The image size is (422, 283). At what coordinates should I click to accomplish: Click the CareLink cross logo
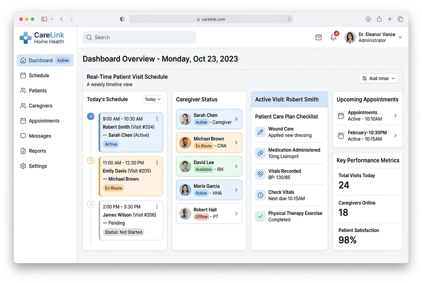[x=26, y=38]
